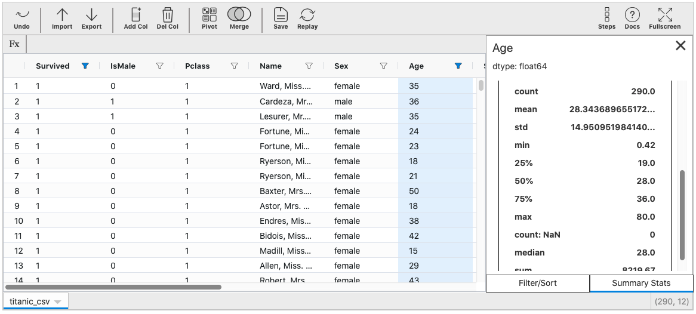The width and height of the screenshot is (696, 314).
Task: Enter Fullscreen mode
Action: coord(664,19)
